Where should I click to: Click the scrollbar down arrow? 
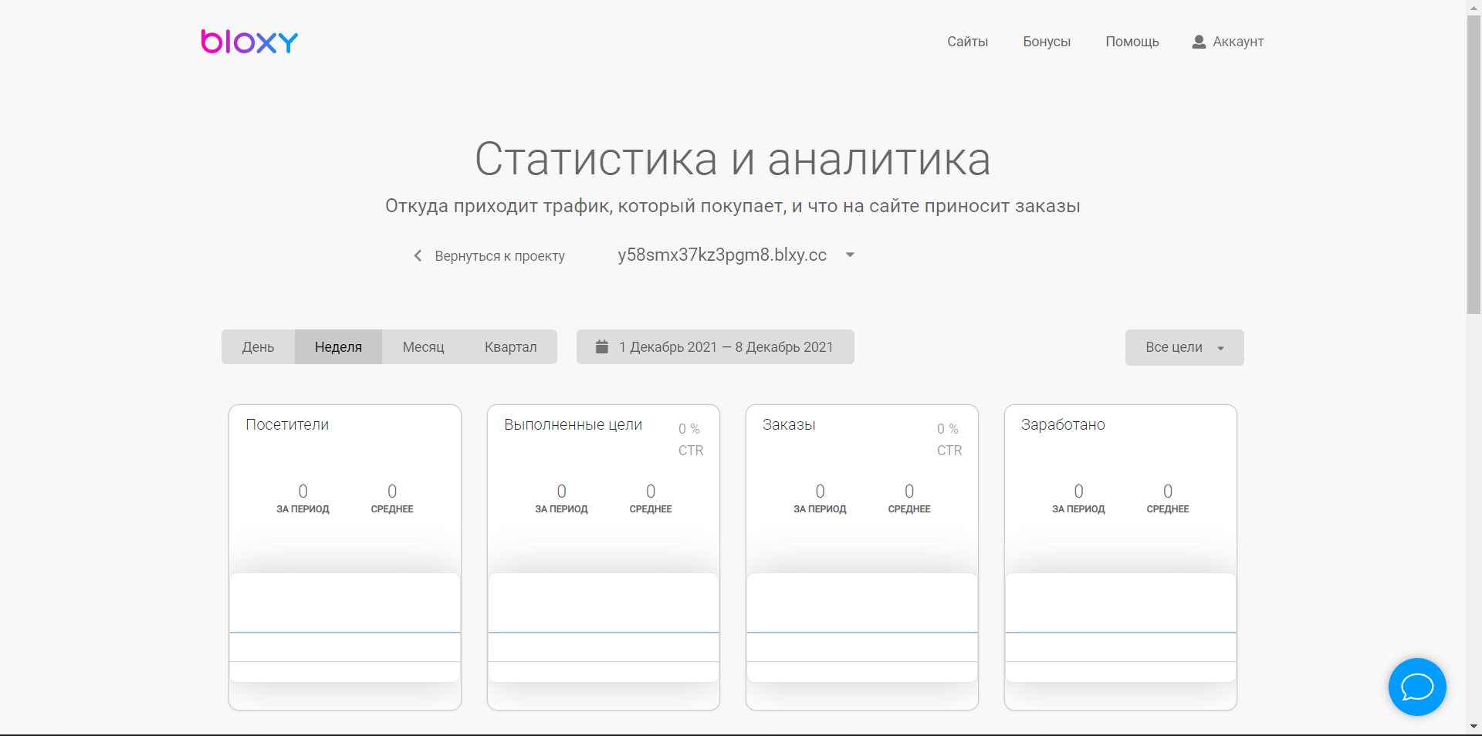(x=1474, y=727)
